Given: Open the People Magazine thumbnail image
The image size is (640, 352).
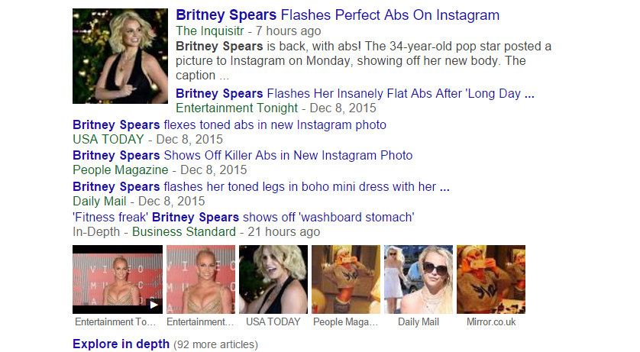Looking at the screenshot, I should [346, 279].
